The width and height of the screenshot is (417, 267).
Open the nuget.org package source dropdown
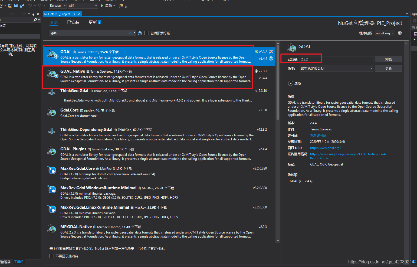385,33
